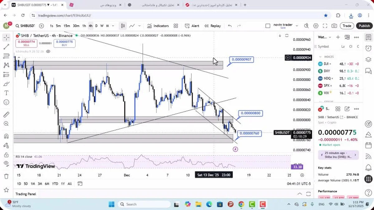The width and height of the screenshot is (374, 210).
Task: Take a chart snapshot with camera icon
Action: pyautogui.click(x=334, y=26)
